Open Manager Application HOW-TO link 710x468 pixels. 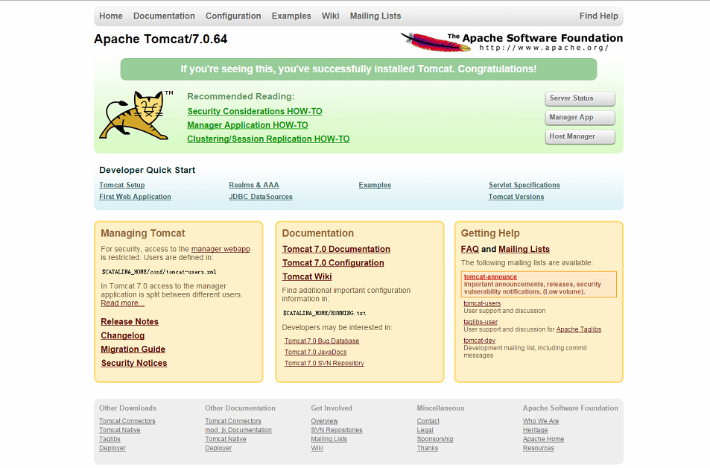tap(247, 125)
